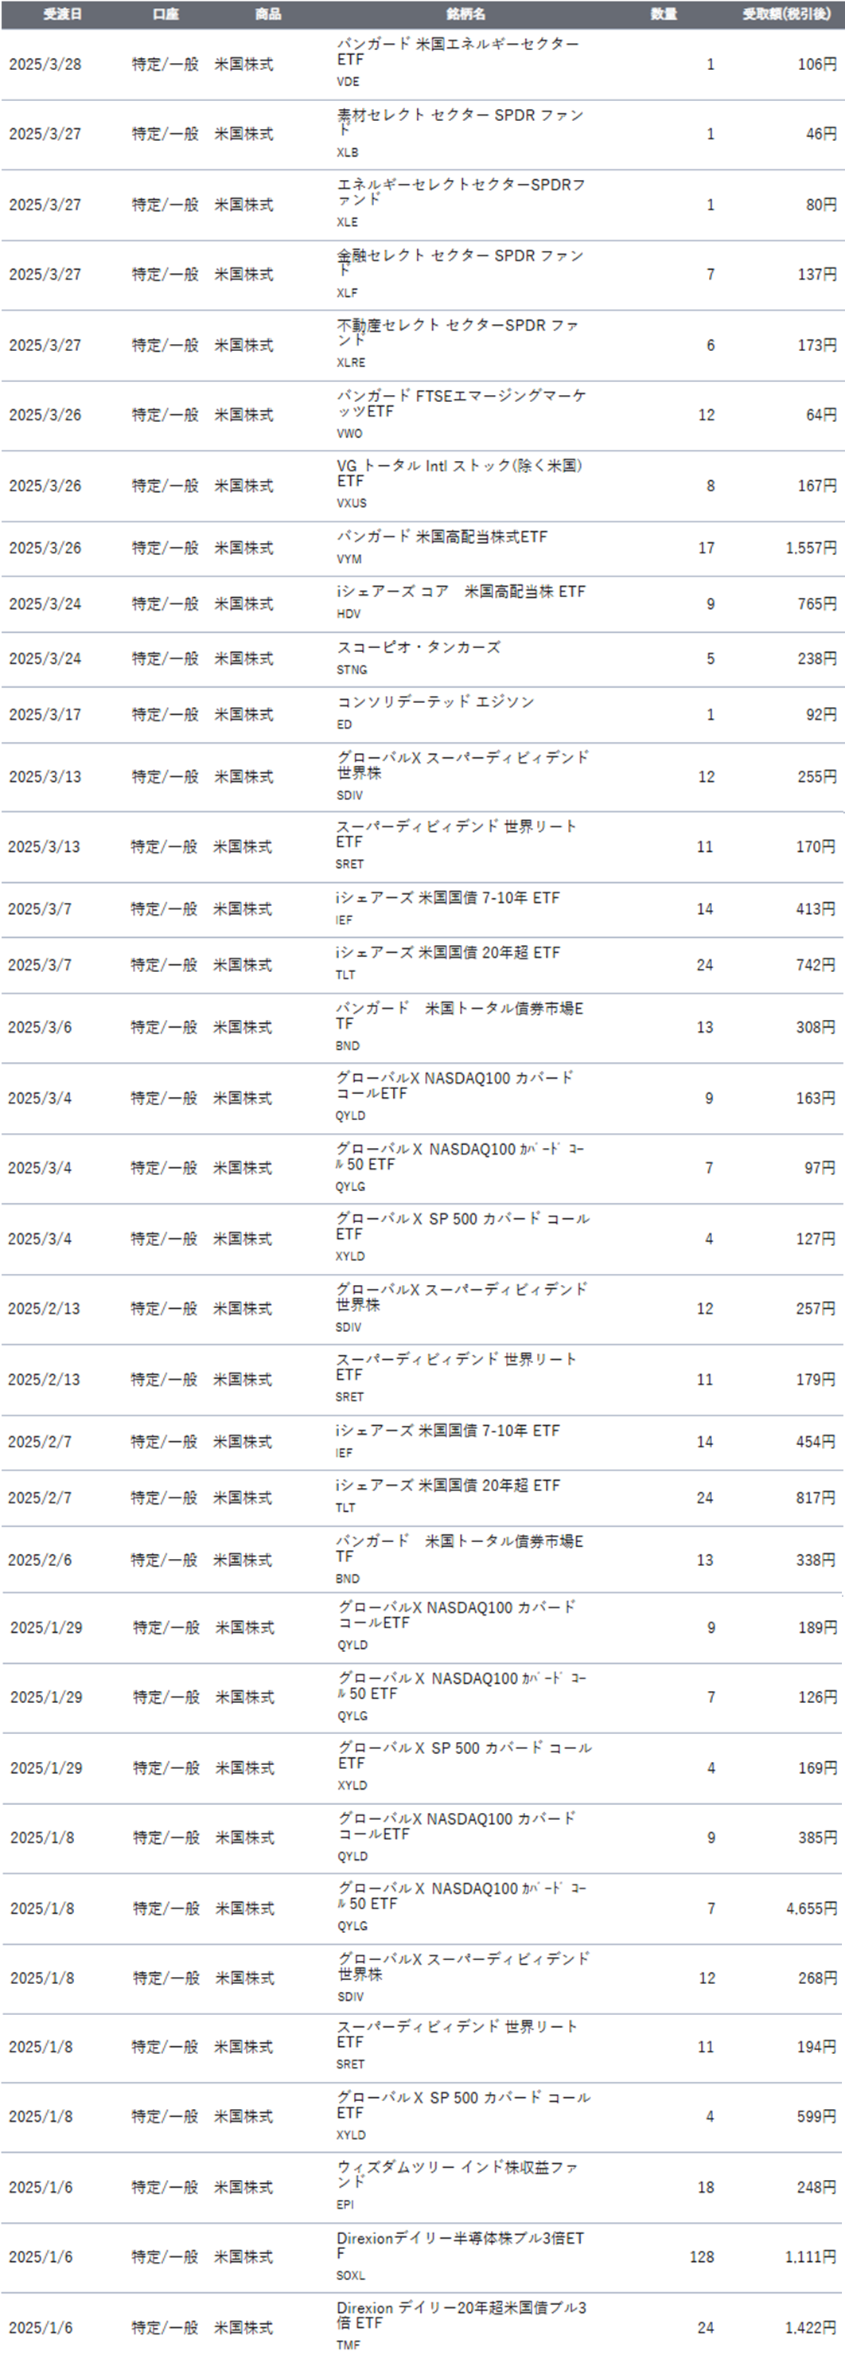The image size is (845, 2363).
Task: Select the VDE ticker symbol
Action: pyautogui.click(x=349, y=82)
